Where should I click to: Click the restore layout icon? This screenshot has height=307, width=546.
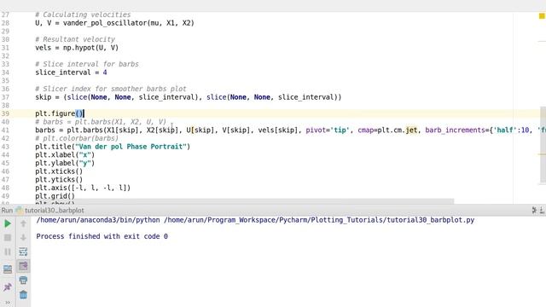click(x=8, y=269)
